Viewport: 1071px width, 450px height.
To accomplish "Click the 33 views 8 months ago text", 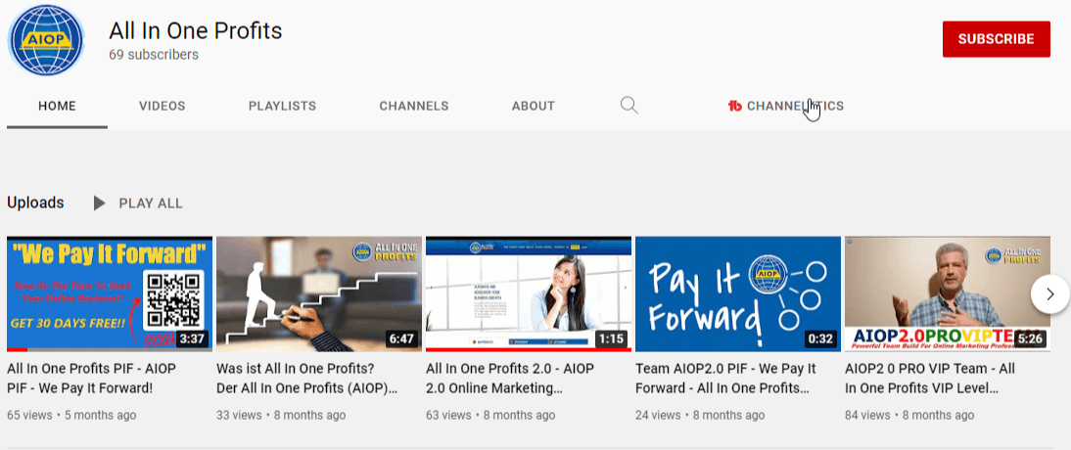I will (281, 415).
